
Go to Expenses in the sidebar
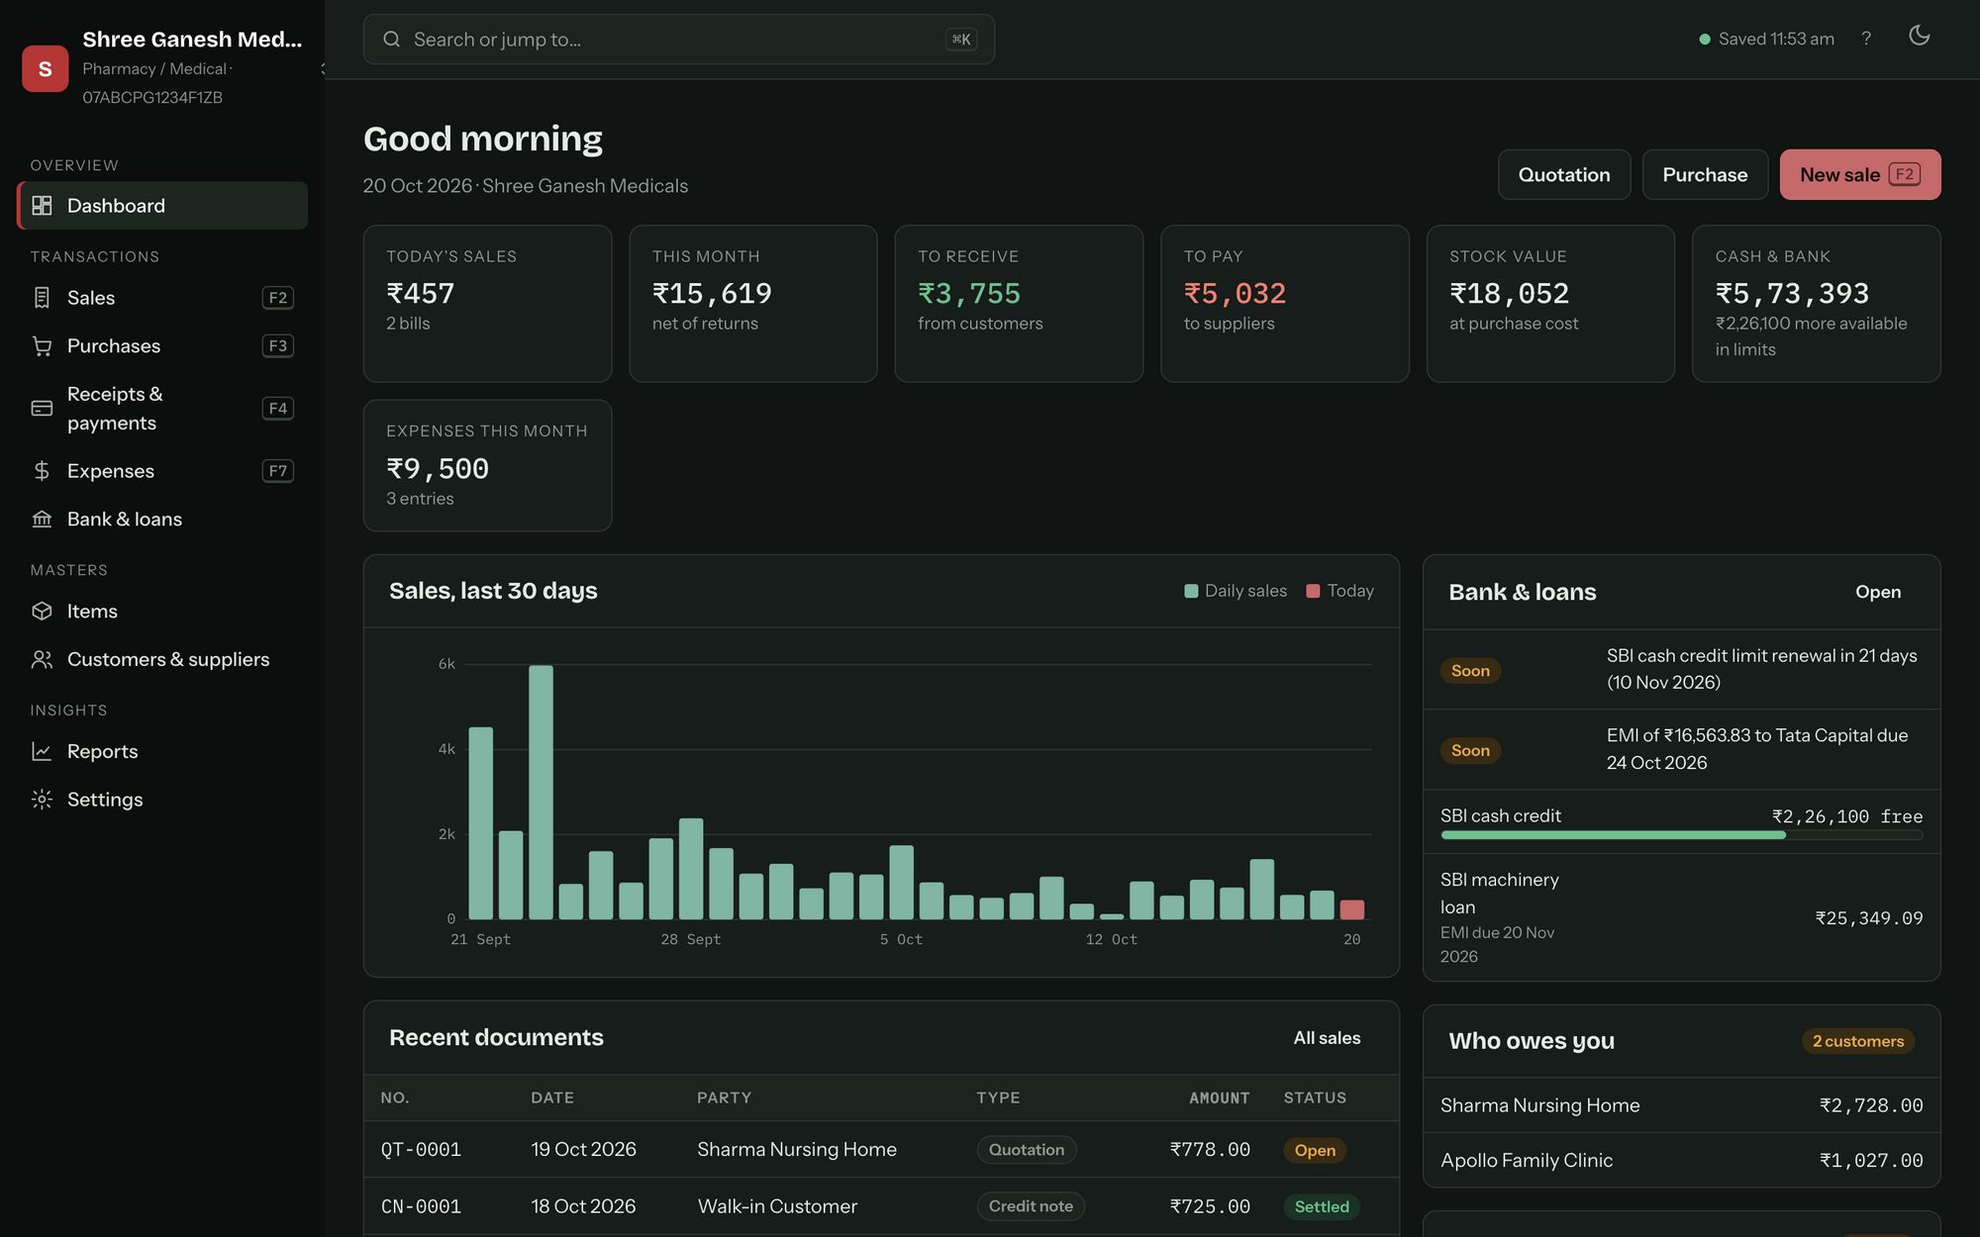(x=162, y=471)
